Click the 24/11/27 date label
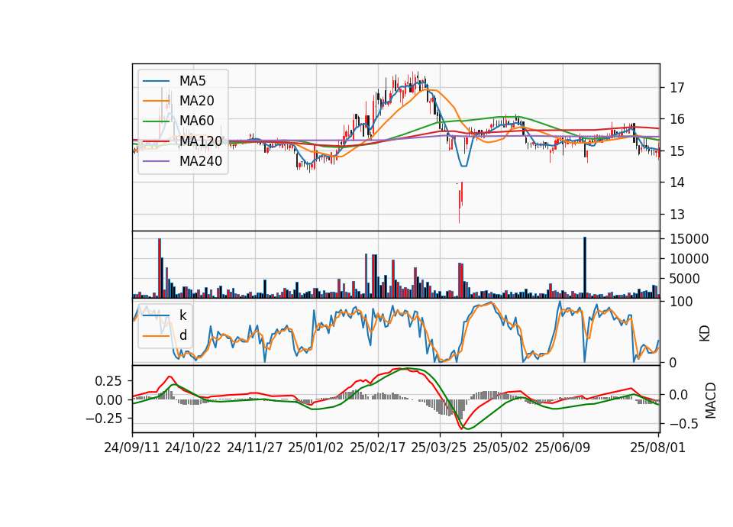Screen dimensions: 733x527 pos(255,448)
